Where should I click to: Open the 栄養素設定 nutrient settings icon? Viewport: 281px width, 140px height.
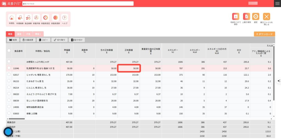tap(46, 18)
